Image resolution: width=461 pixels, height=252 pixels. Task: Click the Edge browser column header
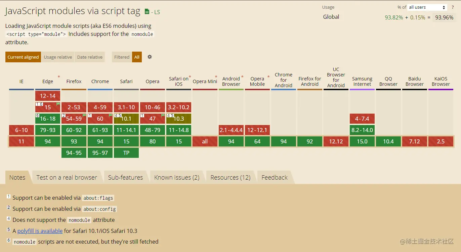(x=48, y=81)
